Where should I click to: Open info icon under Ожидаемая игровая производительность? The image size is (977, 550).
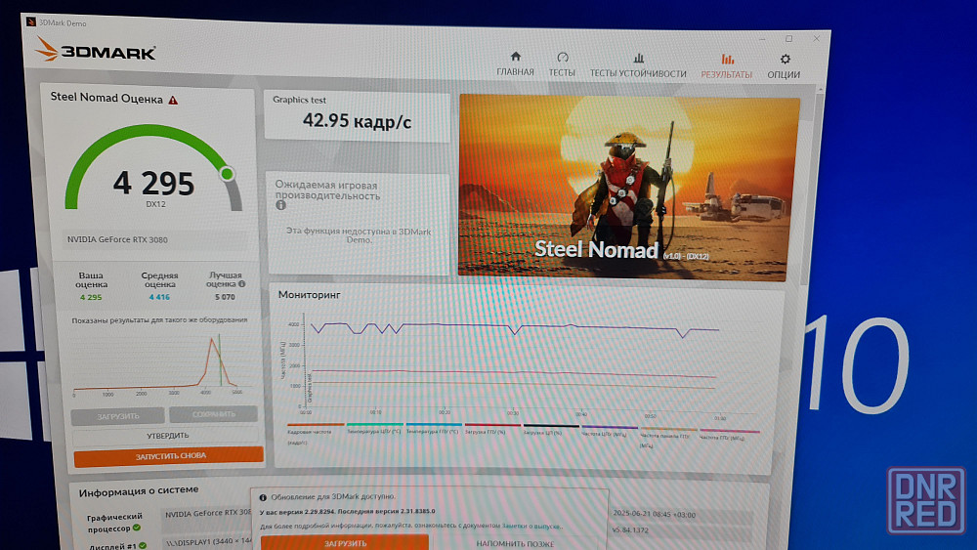pyautogui.click(x=281, y=205)
